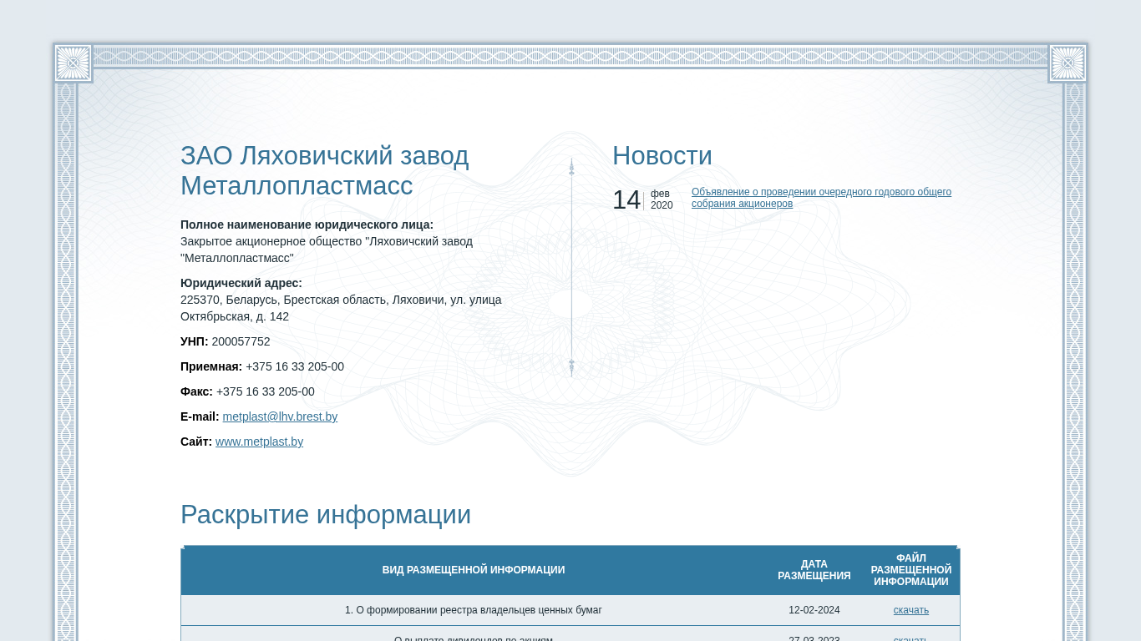1141x641 pixels.
Task: Click the 12-02-2024 date cell
Action: [x=814, y=610]
